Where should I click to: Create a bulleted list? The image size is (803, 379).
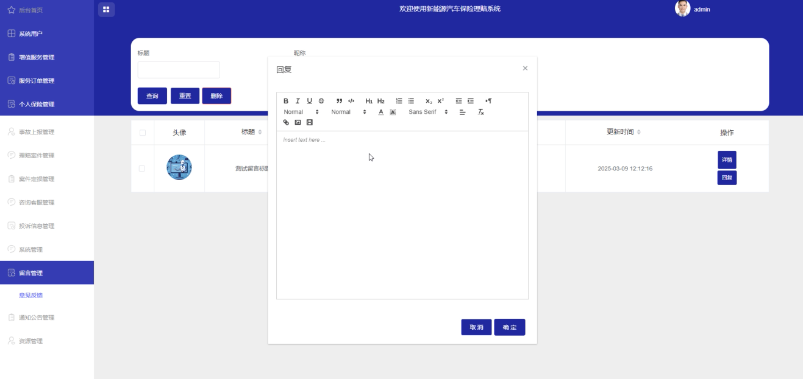[x=411, y=101]
